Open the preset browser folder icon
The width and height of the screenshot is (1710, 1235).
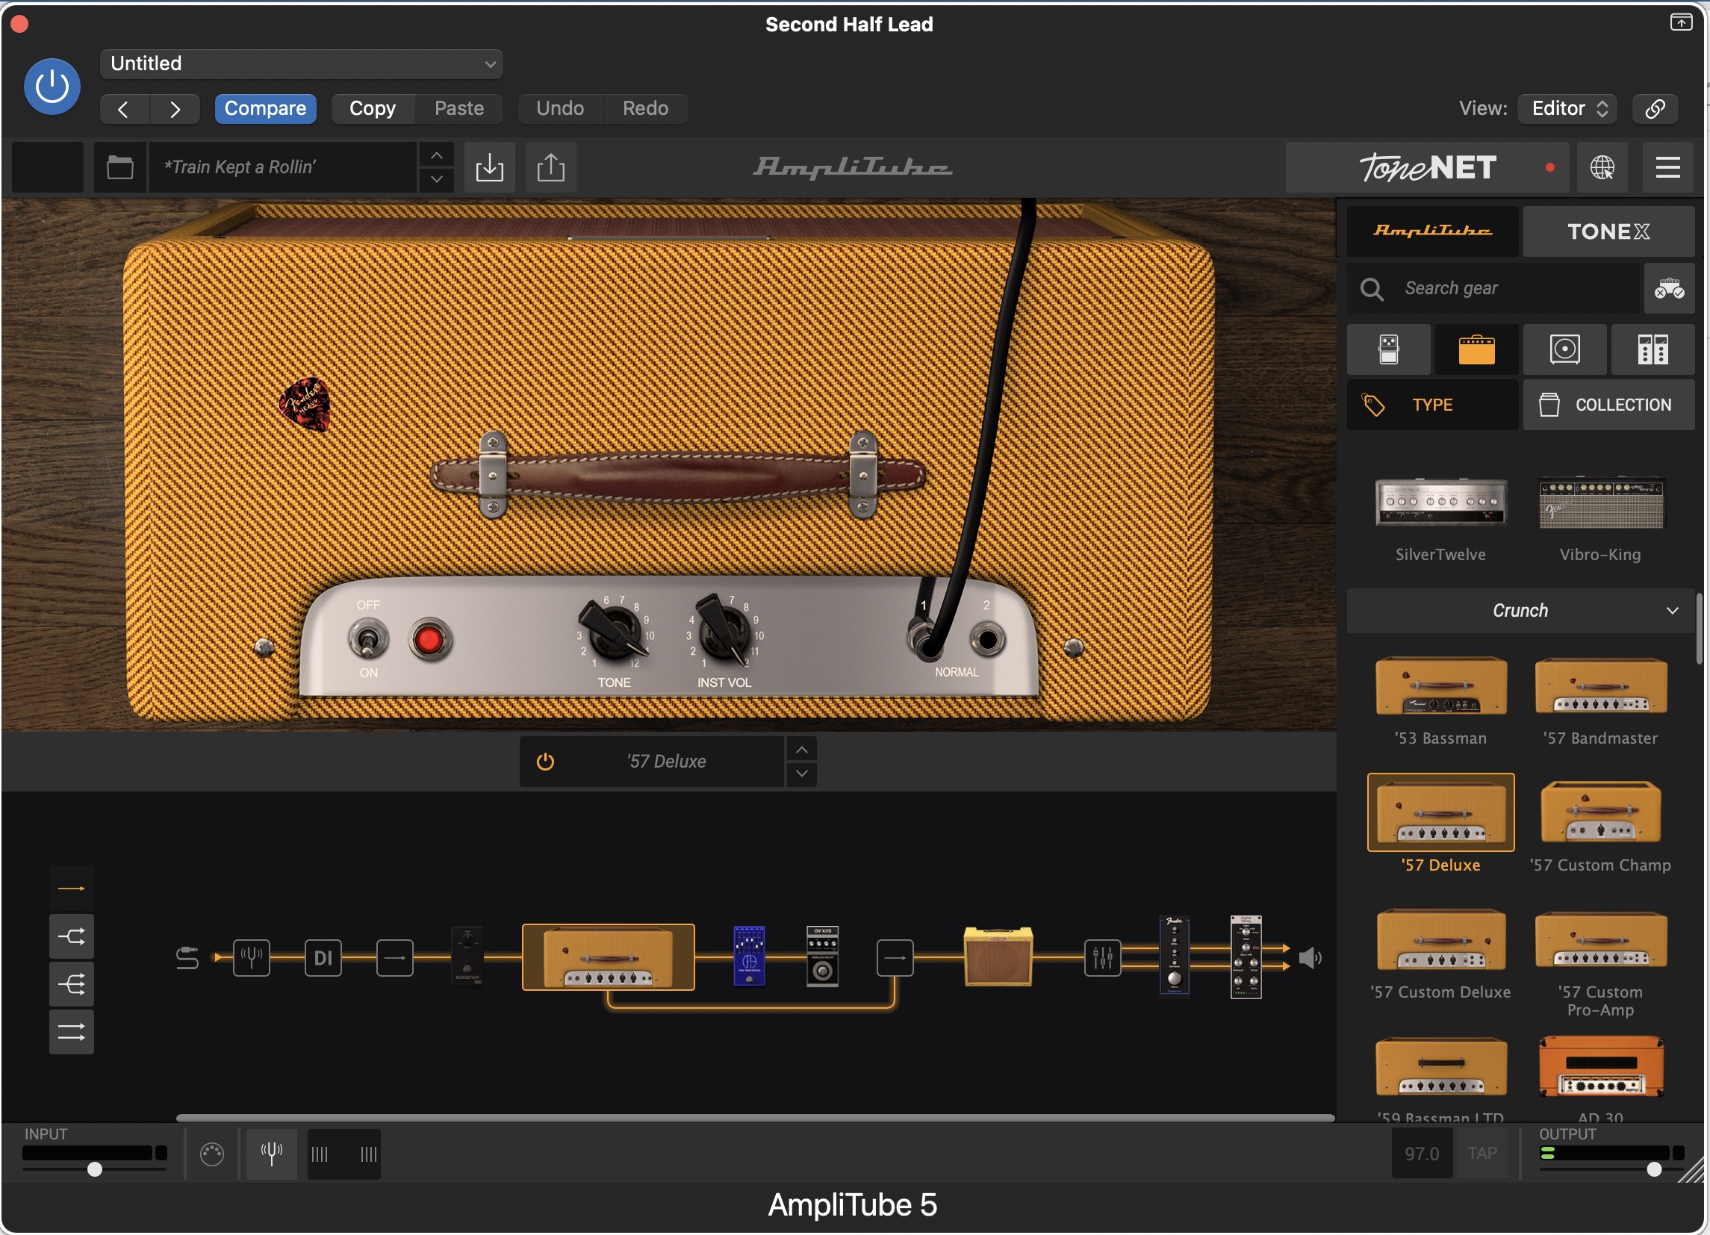tap(120, 167)
